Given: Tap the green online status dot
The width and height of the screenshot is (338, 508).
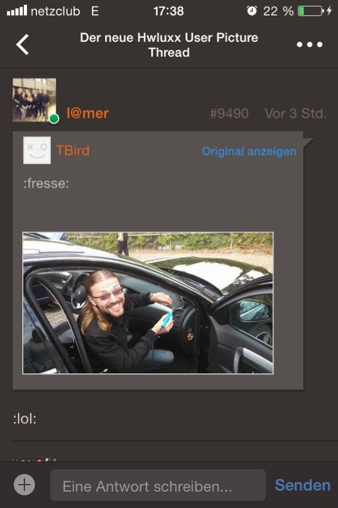Looking at the screenshot, I should pos(54,119).
